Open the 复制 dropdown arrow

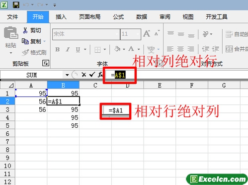45,41
